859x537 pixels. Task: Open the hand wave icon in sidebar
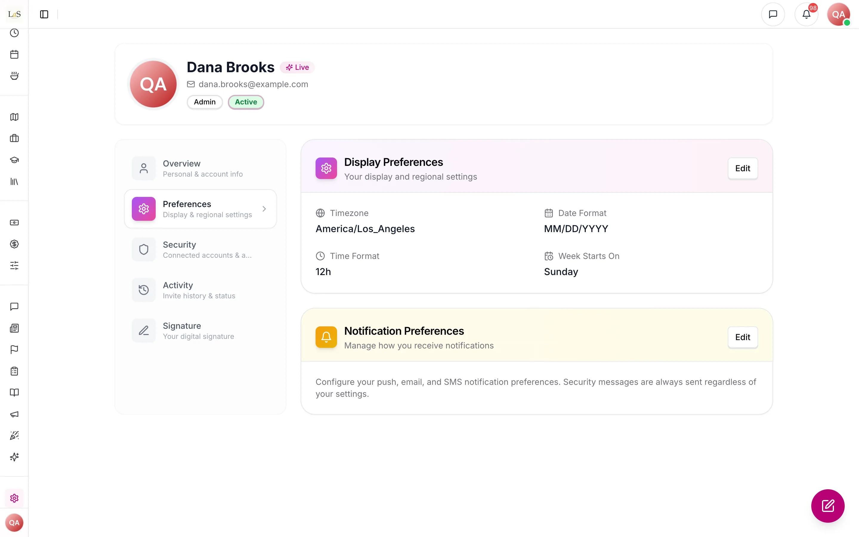(x=14, y=76)
